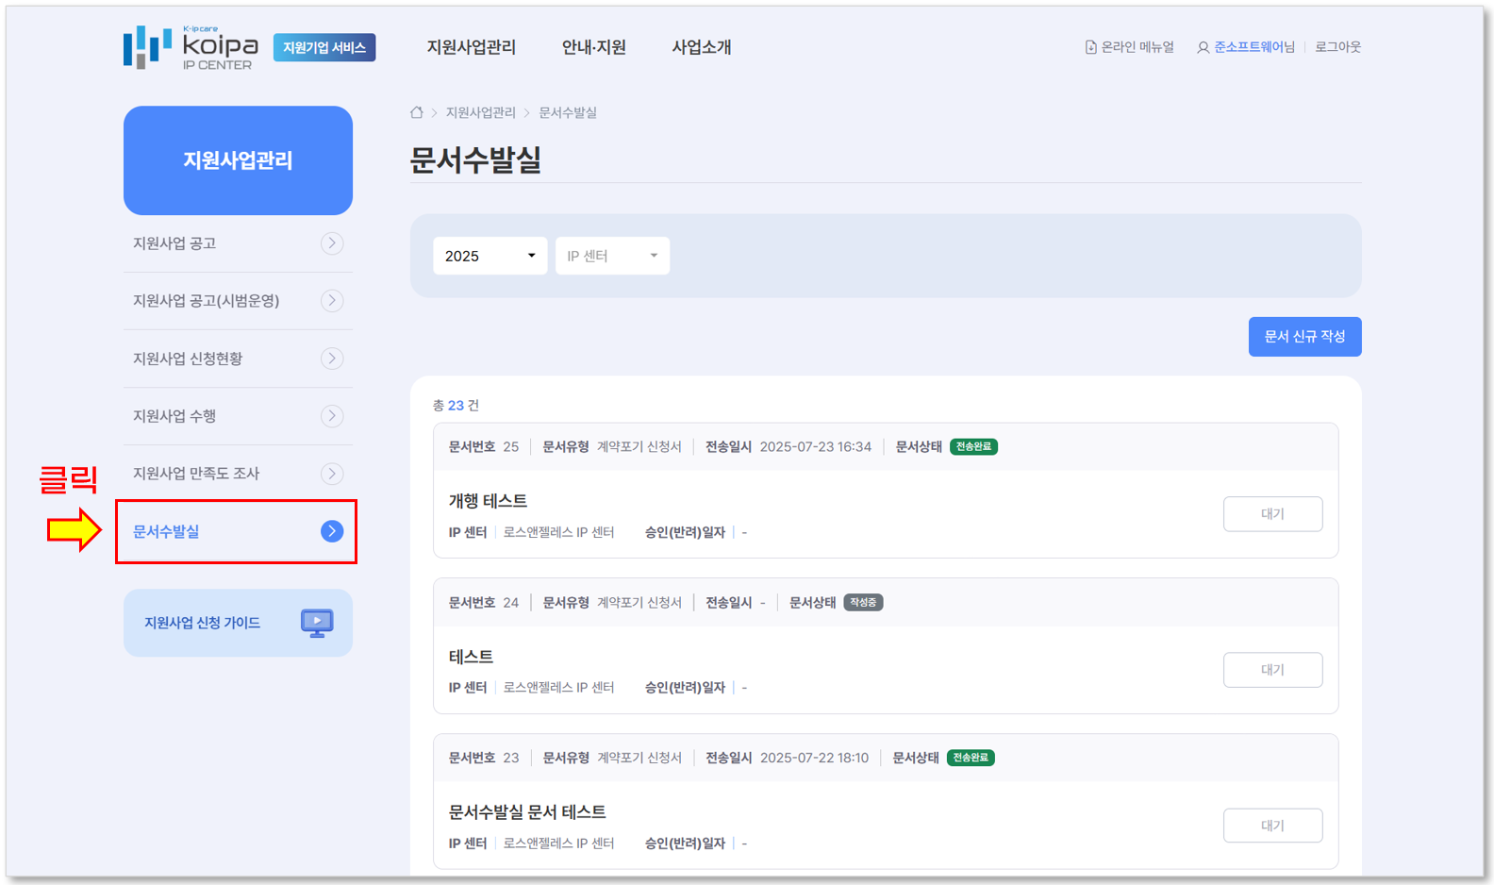Viewport: 1494px width, 885px height.
Task: Click the 지원기업 서비스 badge
Action: point(324,47)
